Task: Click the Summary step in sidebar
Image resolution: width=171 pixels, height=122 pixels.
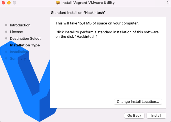Action: 18,58
